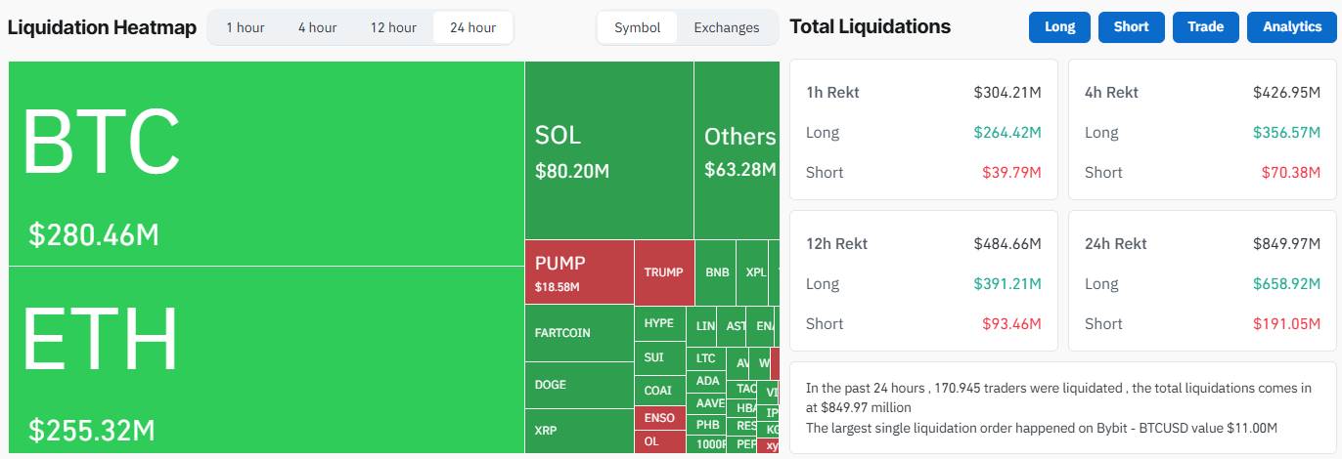Switch to the 4 hour timeframe

317,27
